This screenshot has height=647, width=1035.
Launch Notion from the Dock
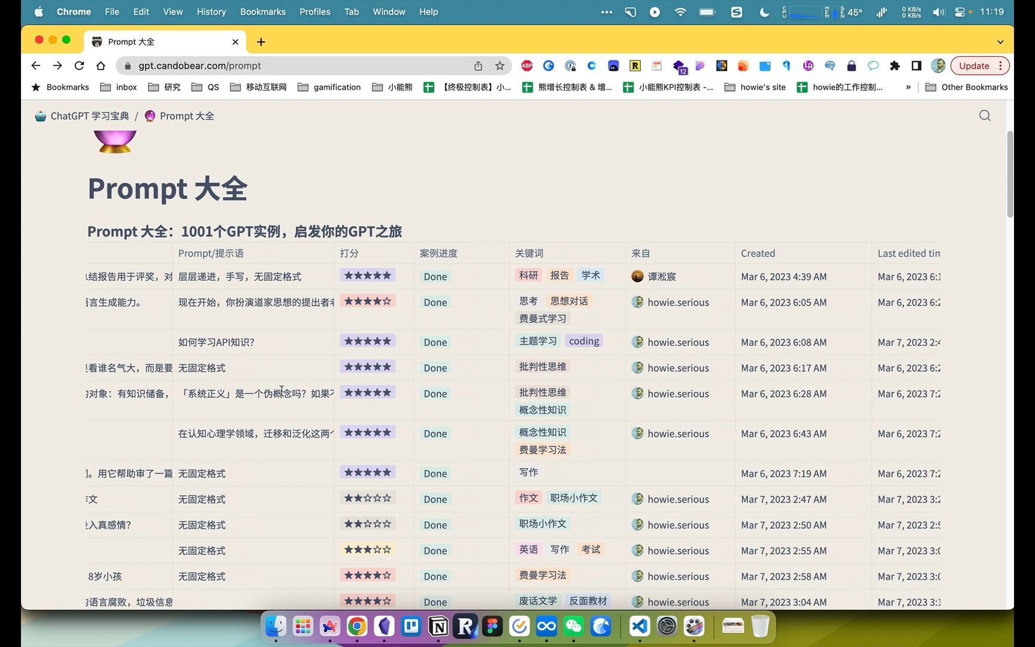pos(438,626)
